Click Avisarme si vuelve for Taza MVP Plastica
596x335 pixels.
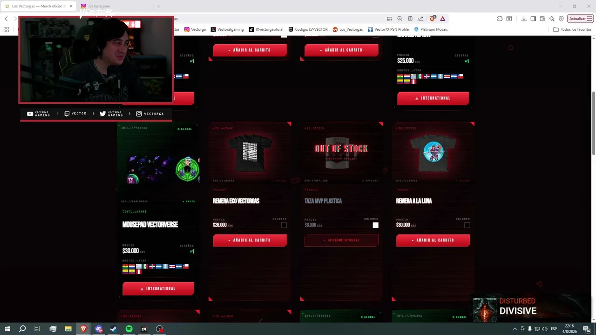coord(341,240)
